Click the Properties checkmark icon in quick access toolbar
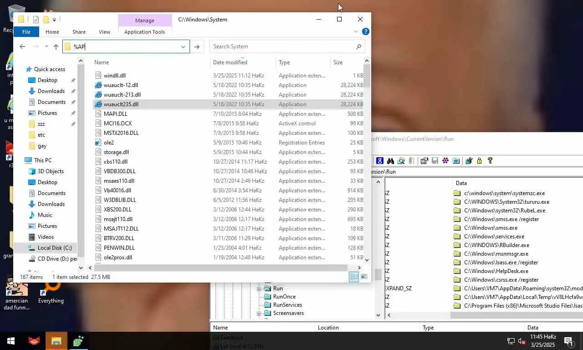 [x=36, y=20]
